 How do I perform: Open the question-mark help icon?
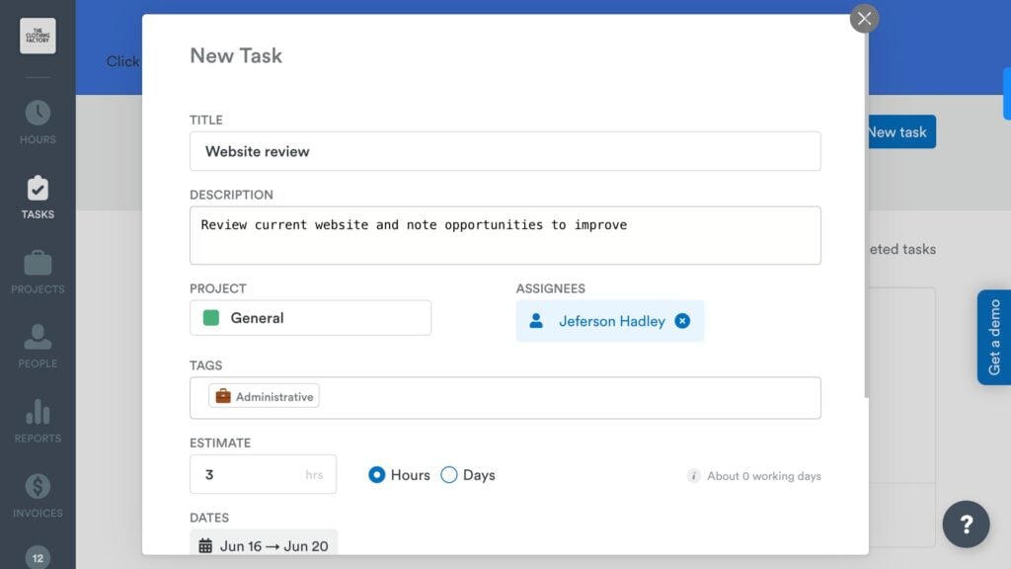point(966,525)
